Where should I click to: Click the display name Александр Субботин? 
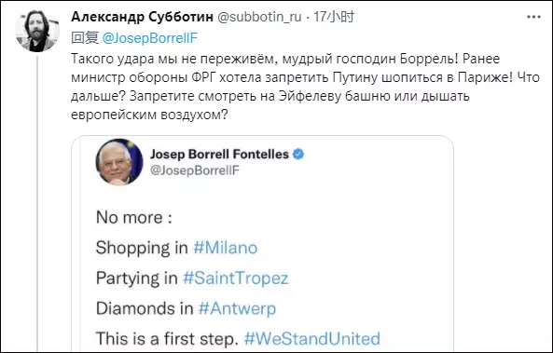click(142, 17)
